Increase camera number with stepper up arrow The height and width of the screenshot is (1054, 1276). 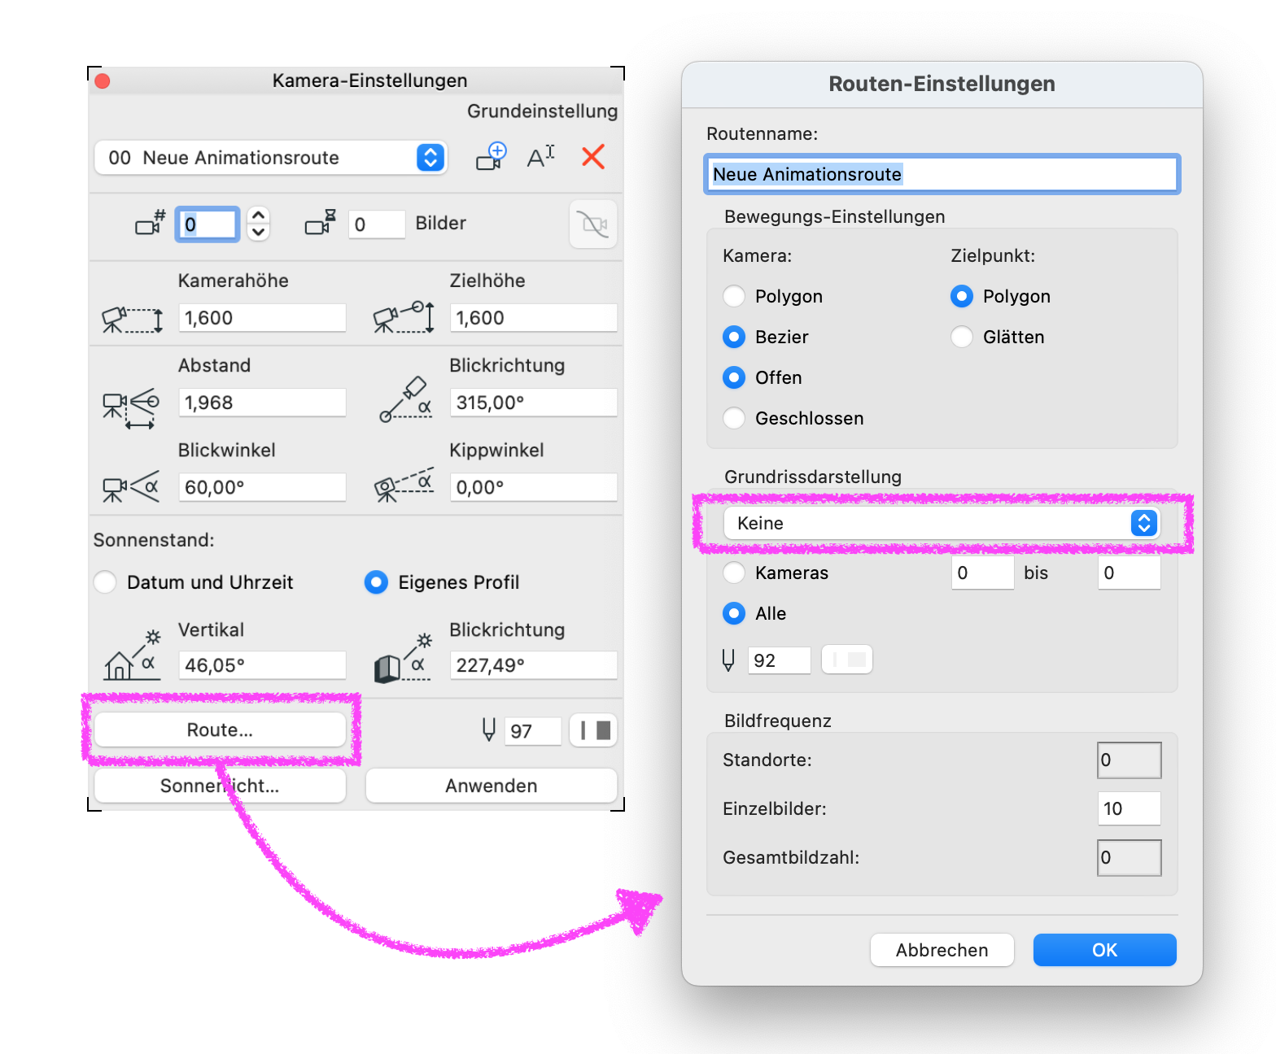258,216
